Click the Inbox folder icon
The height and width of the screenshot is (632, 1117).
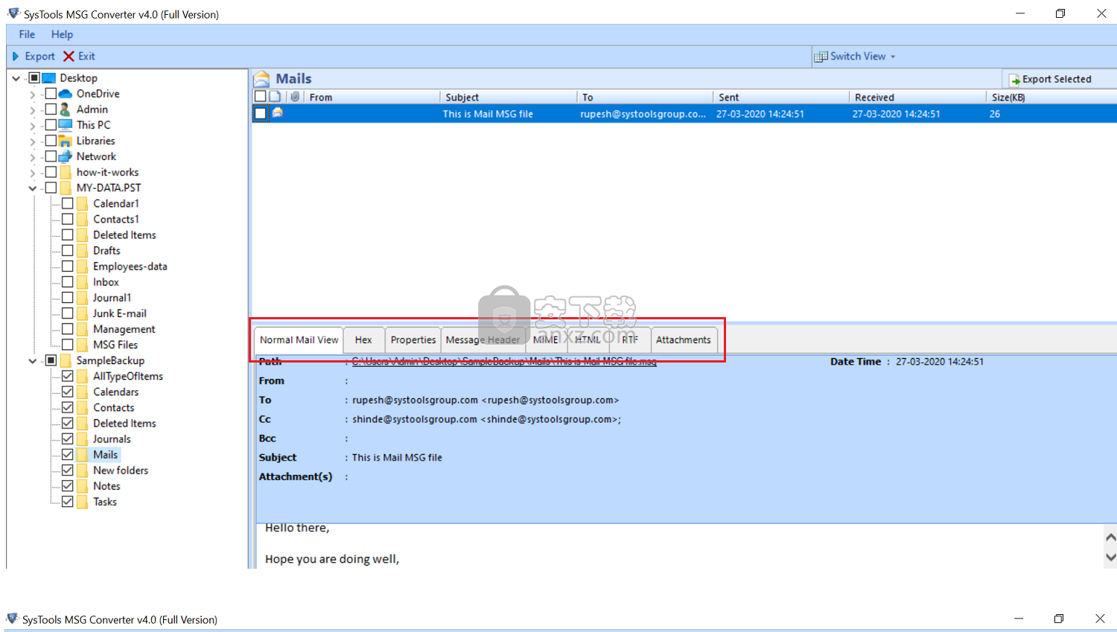82,282
